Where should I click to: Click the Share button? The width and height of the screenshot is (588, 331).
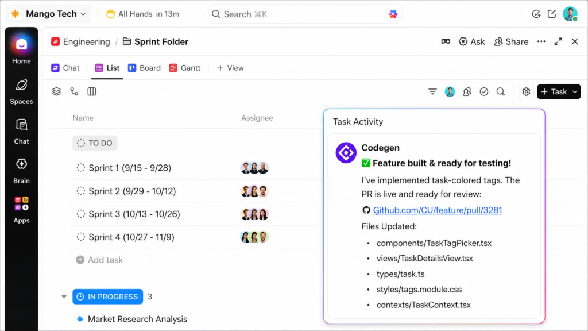point(511,41)
